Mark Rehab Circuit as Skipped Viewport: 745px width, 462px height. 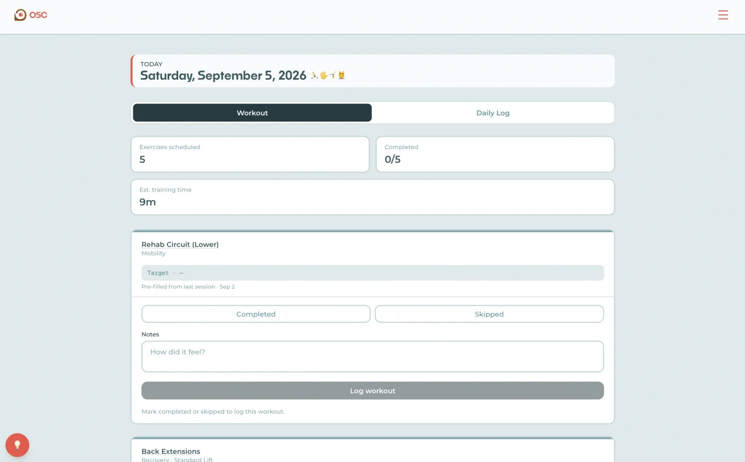(x=489, y=314)
